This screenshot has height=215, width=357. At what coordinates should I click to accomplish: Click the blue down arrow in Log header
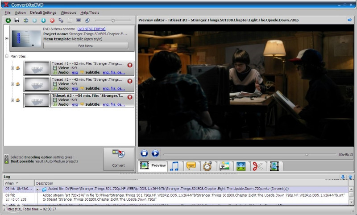pyautogui.click(x=343, y=177)
